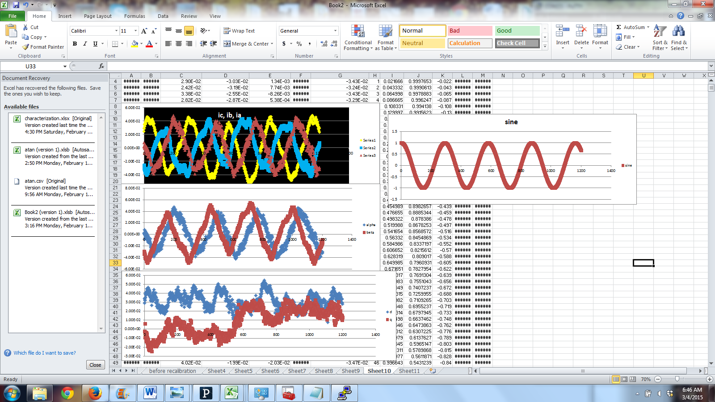
Task: Open the General number format dropdown
Action: point(335,31)
